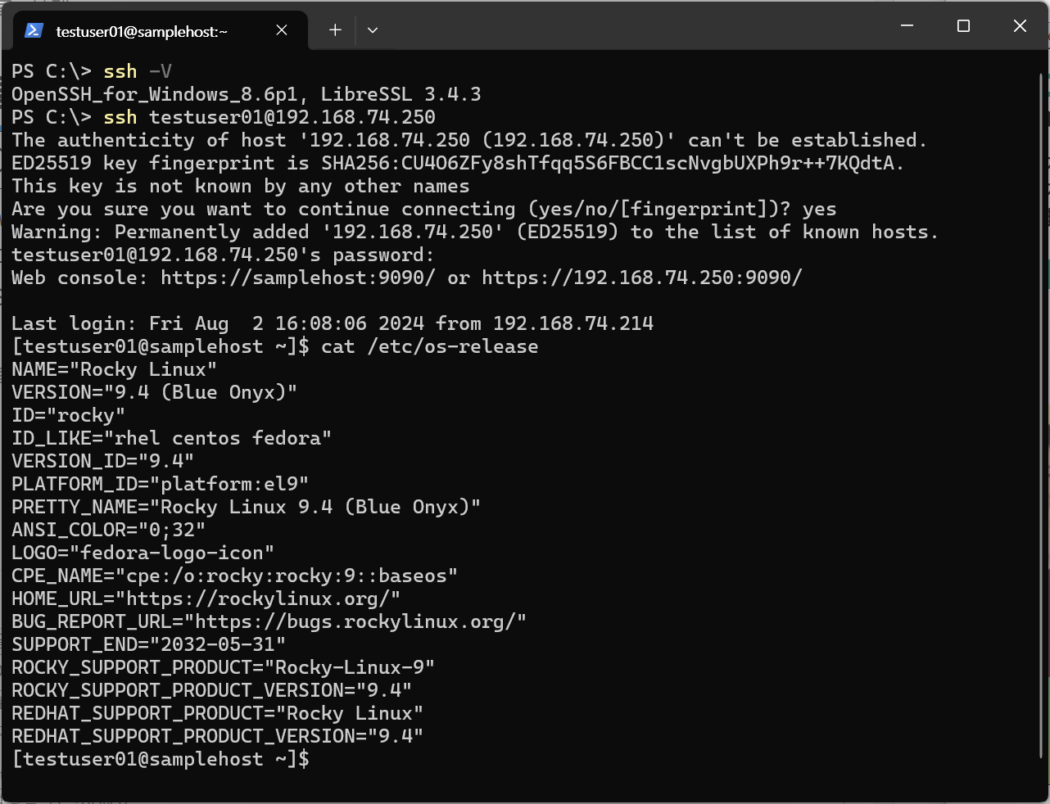Minimize the terminal window
Screen dimensions: 1050x804
(907, 26)
